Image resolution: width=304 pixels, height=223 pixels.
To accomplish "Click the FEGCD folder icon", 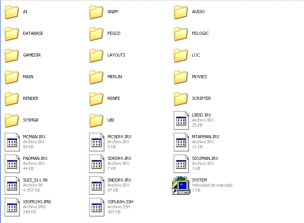I will click(96, 34).
